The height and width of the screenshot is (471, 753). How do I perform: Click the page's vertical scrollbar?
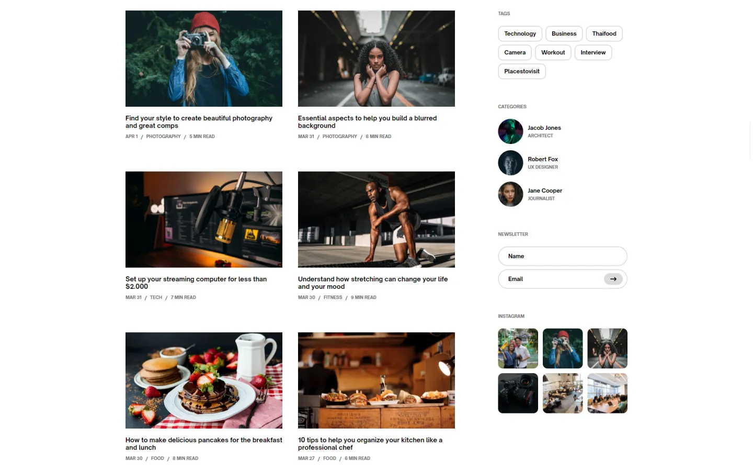750,141
